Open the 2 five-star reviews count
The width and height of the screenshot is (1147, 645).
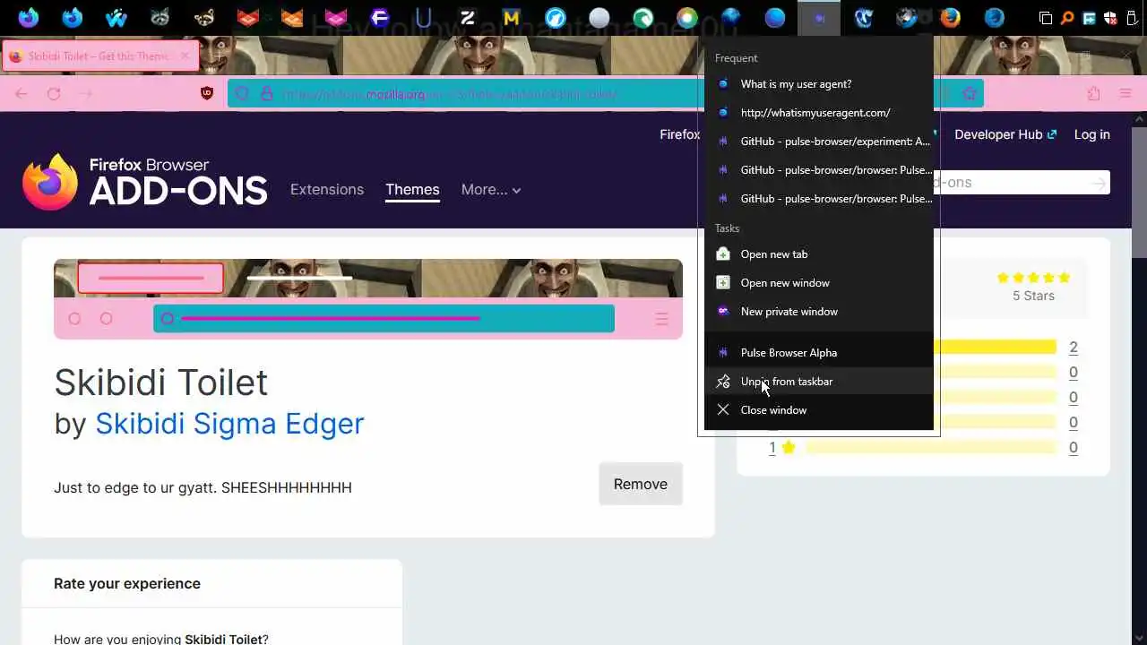coord(1074,348)
